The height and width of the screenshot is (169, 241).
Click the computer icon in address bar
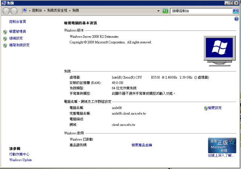tap(25, 11)
